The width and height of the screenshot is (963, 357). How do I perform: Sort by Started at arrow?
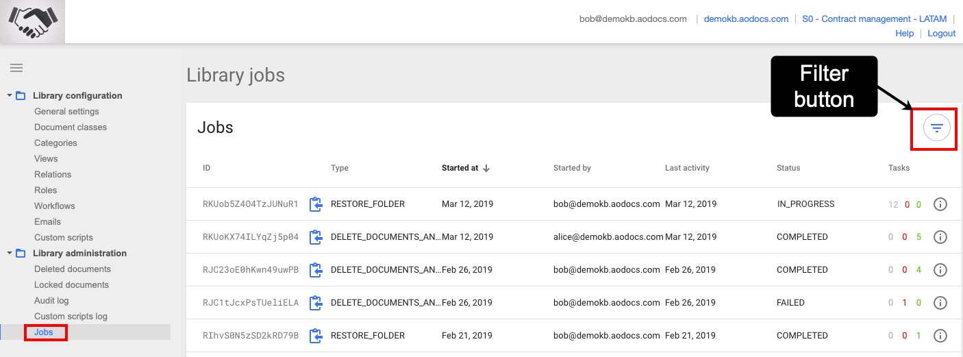(x=486, y=168)
